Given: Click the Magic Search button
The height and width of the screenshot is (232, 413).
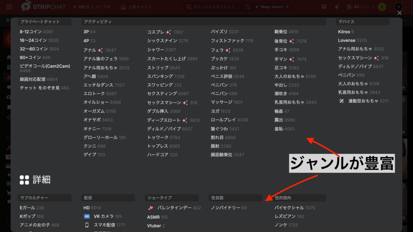Looking at the screenshot, I should pos(272,7).
